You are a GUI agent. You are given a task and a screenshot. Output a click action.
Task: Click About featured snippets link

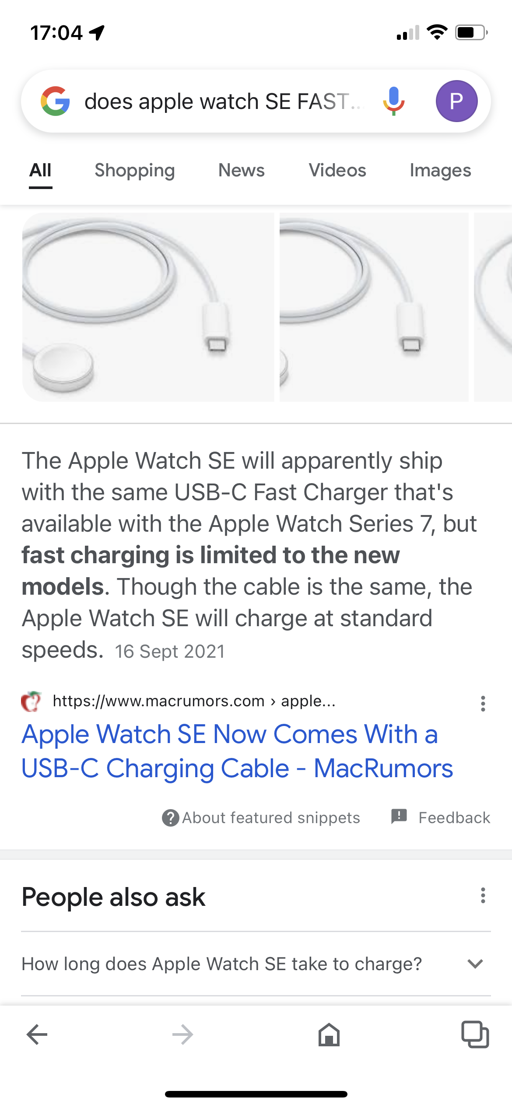(271, 817)
